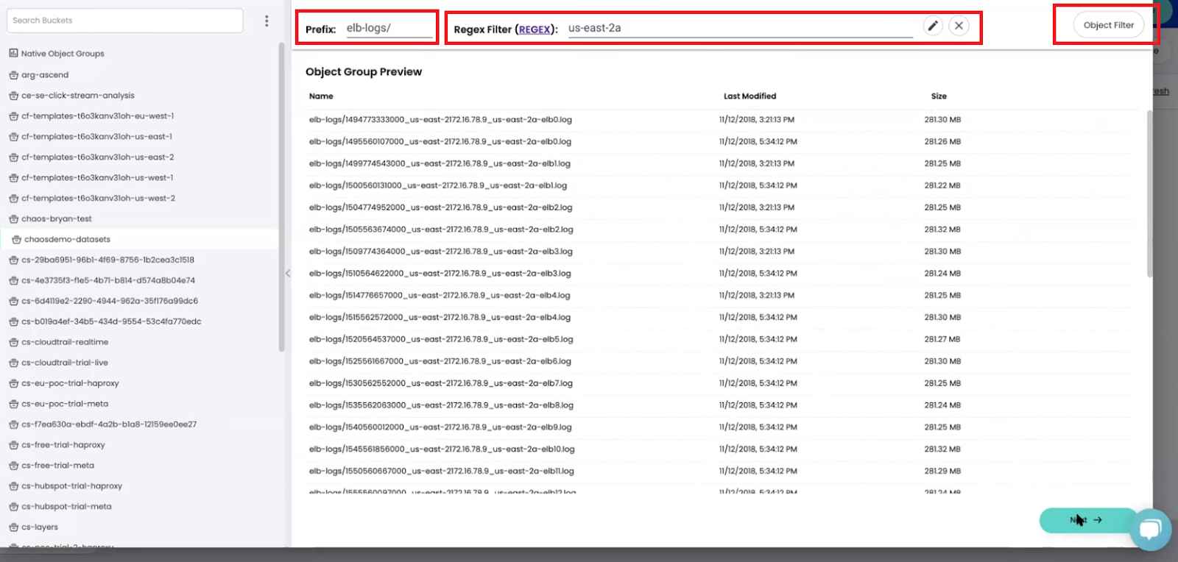Click the bucket icon beside cs-hubspot-trial-haproxy
The image size is (1178, 562).
click(13, 486)
